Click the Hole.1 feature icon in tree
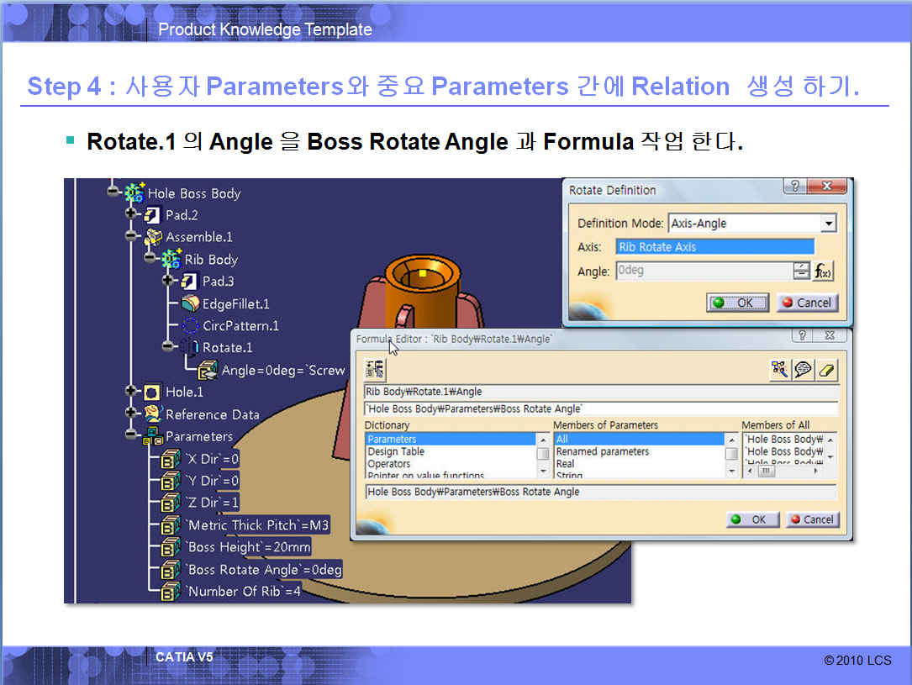The width and height of the screenshot is (912, 685). [x=152, y=392]
